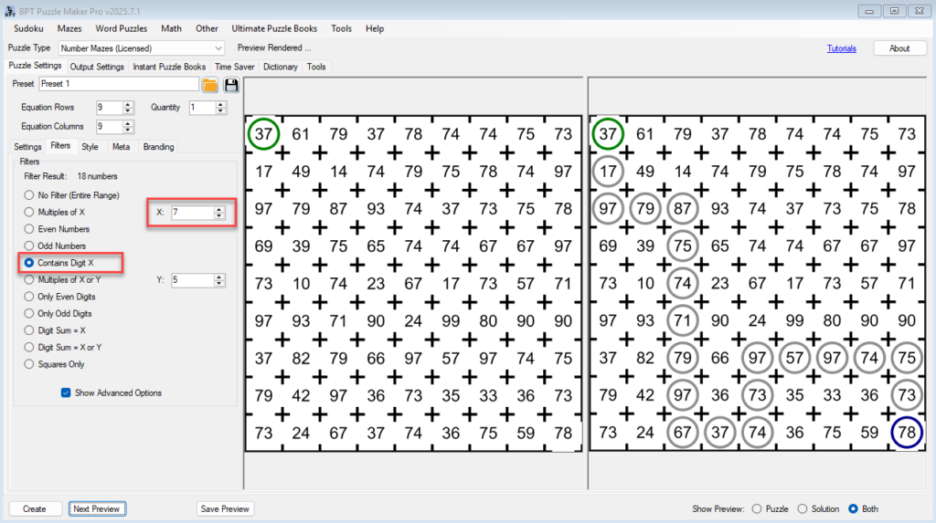Increment the X filter value

pyautogui.click(x=219, y=209)
